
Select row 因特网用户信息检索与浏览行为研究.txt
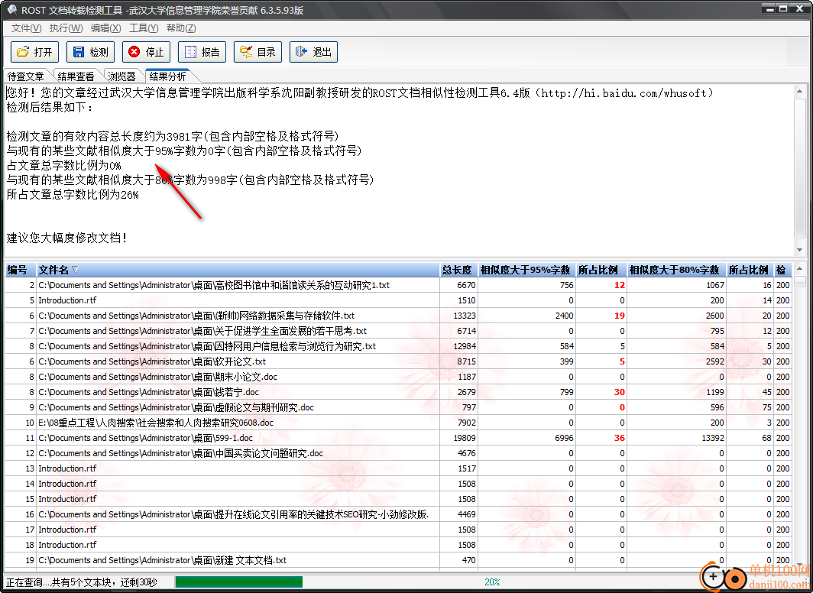[397, 346]
